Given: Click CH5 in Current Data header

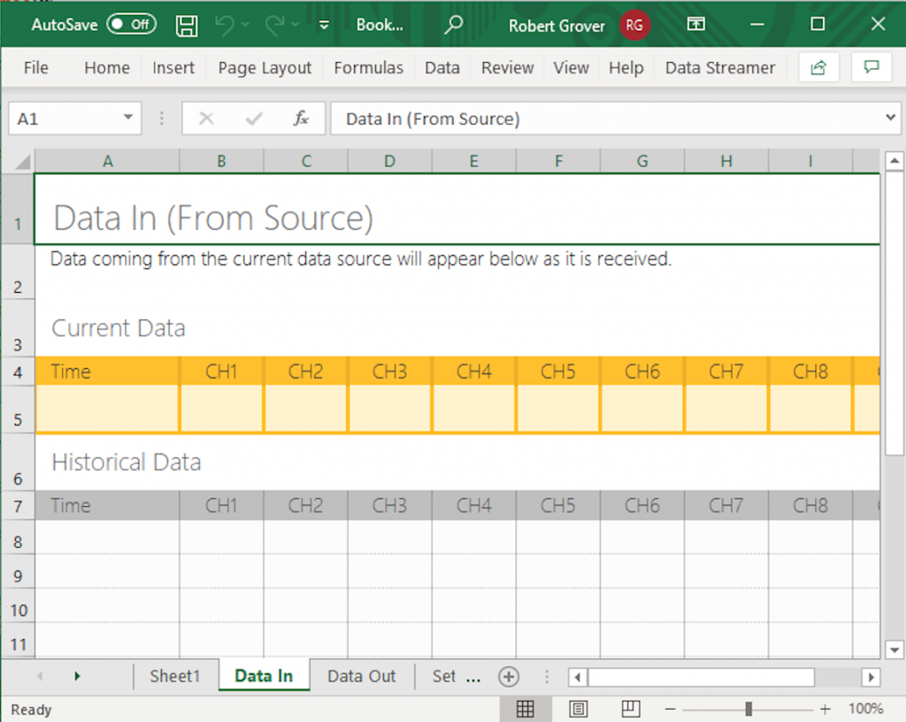Looking at the screenshot, I should point(558,372).
